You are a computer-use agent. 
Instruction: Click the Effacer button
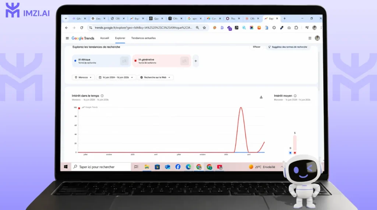click(257, 47)
